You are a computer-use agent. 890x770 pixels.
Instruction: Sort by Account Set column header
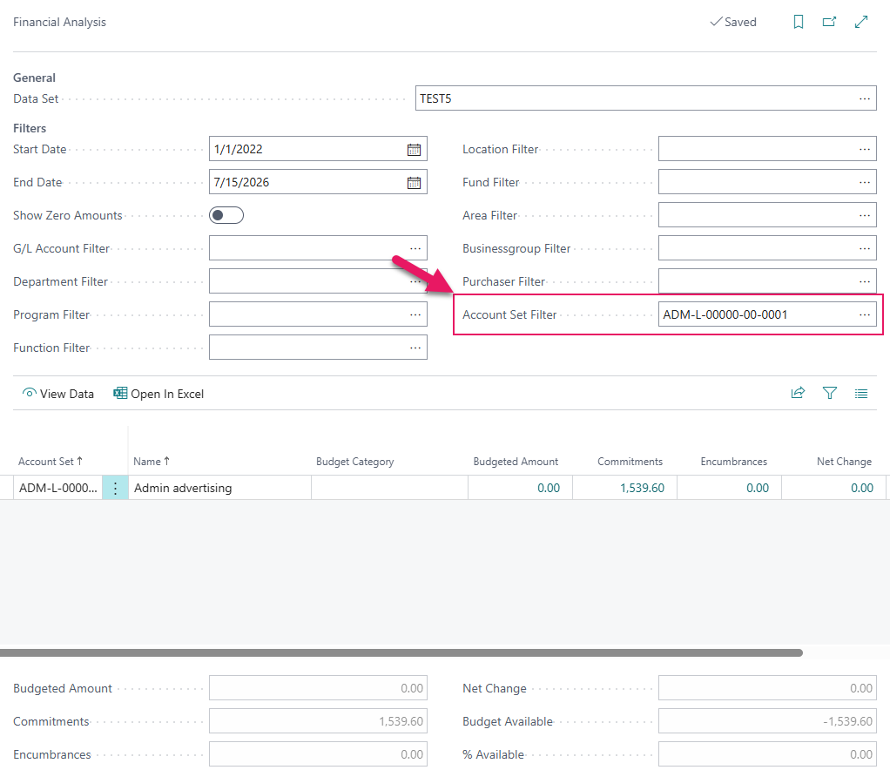51,462
